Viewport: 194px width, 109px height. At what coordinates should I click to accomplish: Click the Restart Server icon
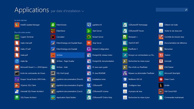point(89,37)
